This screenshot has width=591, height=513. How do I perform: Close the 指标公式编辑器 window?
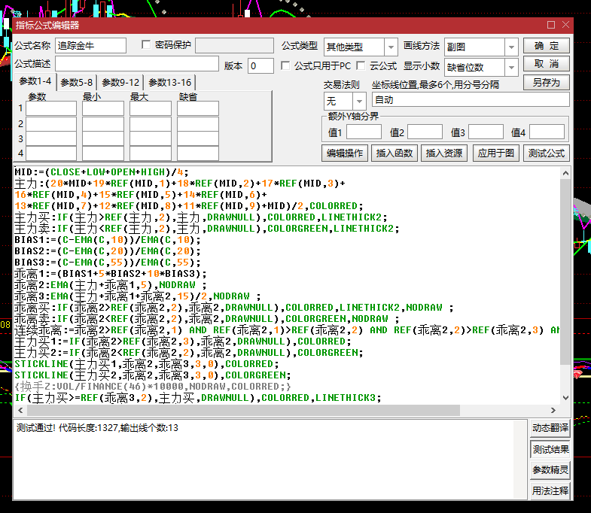click(x=565, y=25)
